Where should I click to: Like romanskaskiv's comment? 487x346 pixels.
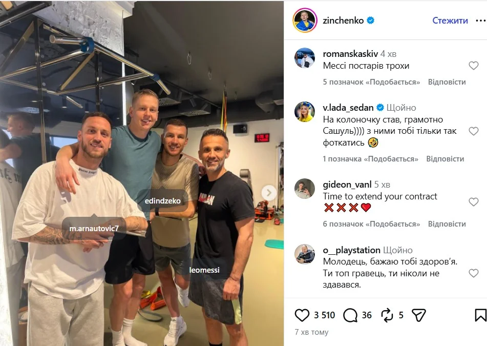pos(473,66)
